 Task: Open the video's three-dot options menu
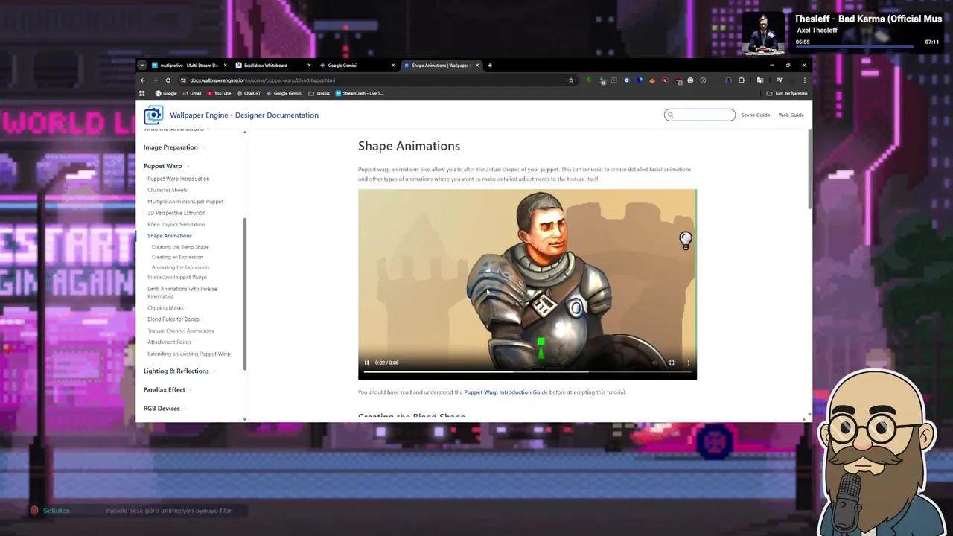tap(688, 363)
